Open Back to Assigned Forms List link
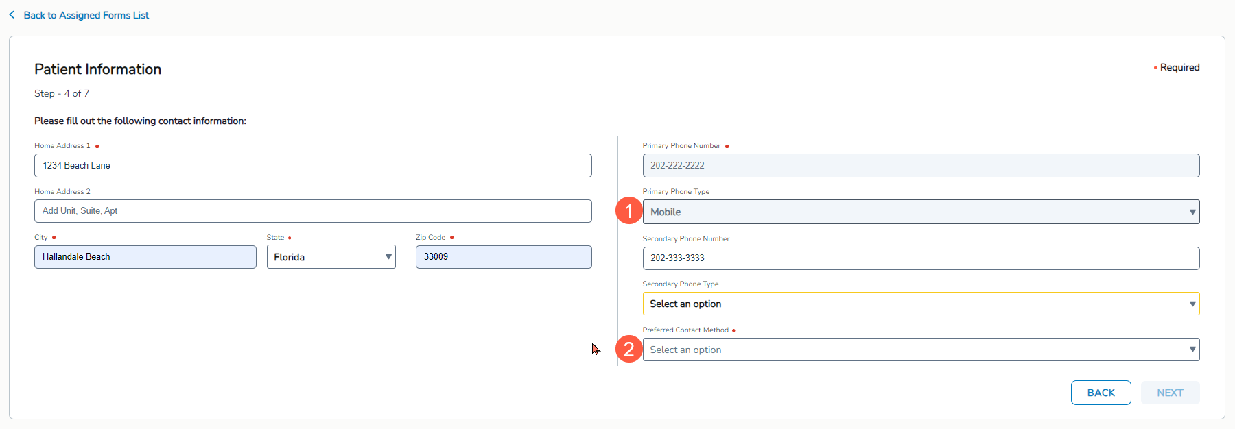This screenshot has height=429, width=1235. (x=86, y=15)
